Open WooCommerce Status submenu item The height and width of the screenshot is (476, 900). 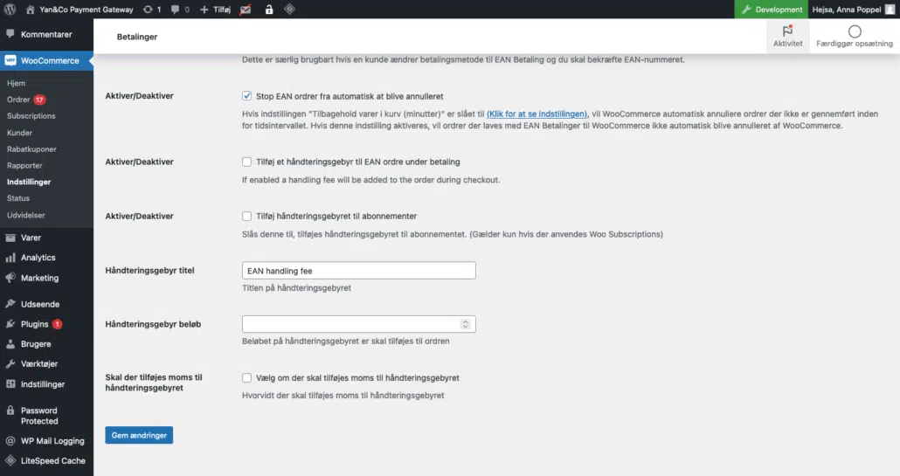18,198
